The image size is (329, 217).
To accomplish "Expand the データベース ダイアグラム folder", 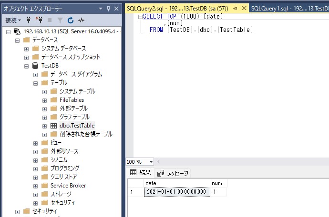I will coord(35,75).
